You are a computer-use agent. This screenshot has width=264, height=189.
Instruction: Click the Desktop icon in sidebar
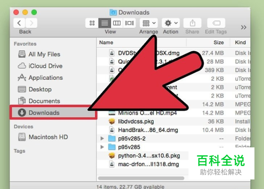click(x=22, y=89)
